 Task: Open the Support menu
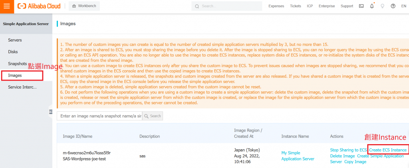click(347, 6)
